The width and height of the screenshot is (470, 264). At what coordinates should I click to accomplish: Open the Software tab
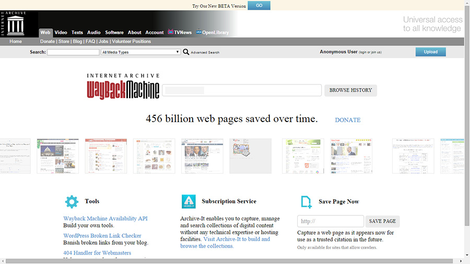pyautogui.click(x=114, y=32)
